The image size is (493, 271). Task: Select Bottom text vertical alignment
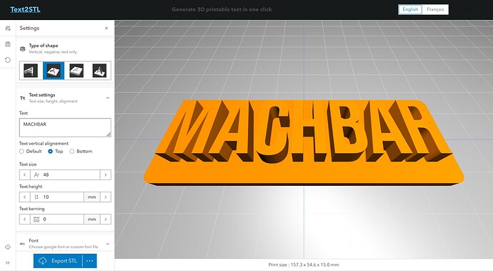(81, 152)
